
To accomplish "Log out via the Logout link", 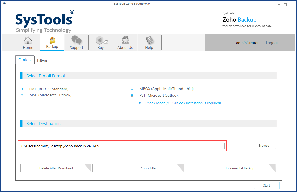I will [272, 43].
